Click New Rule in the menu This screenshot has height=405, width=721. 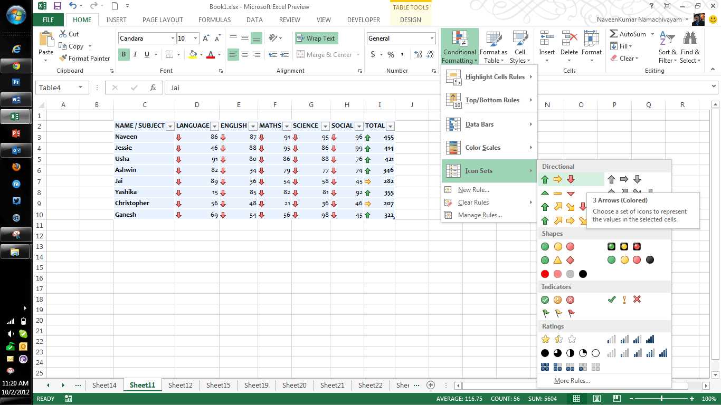pyautogui.click(x=489, y=190)
